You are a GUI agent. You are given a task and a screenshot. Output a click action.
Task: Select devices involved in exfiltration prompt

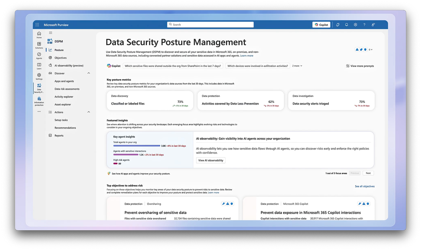click(257, 66)
